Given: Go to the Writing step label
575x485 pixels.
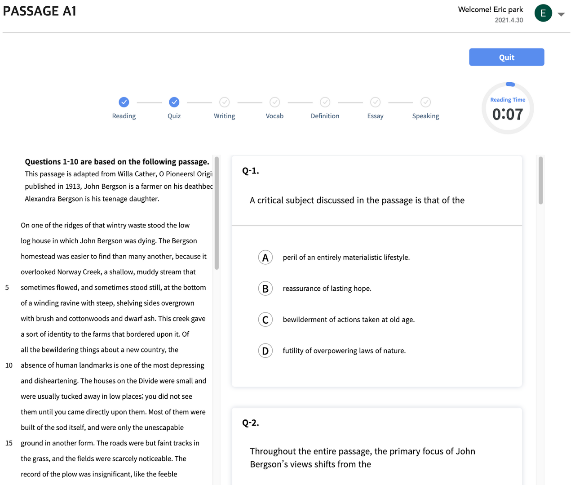Looking at the screenshot, I should click(225, 116).
